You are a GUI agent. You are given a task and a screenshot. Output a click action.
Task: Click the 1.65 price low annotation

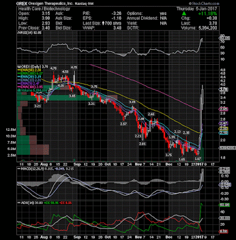[x=182, y=160]
